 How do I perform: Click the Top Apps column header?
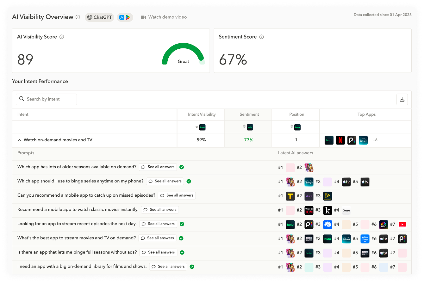pos(366,114)
